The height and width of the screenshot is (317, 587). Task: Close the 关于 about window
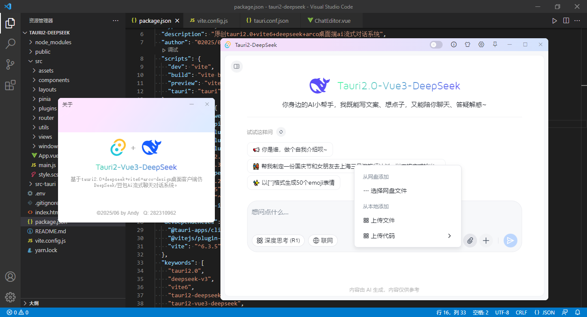[x=207, y=104]
